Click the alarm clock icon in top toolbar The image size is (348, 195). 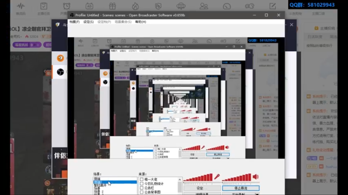point(67,6)
